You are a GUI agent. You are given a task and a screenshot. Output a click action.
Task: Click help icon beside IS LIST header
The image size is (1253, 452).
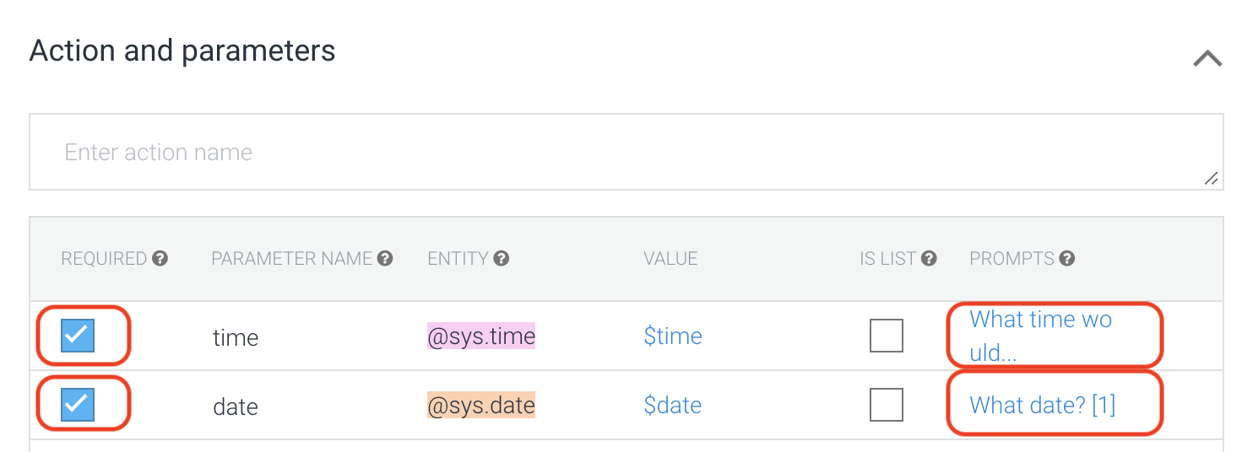929,259
